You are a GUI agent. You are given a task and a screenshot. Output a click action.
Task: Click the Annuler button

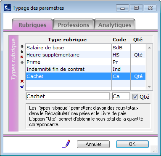click(x=93, y=144)
